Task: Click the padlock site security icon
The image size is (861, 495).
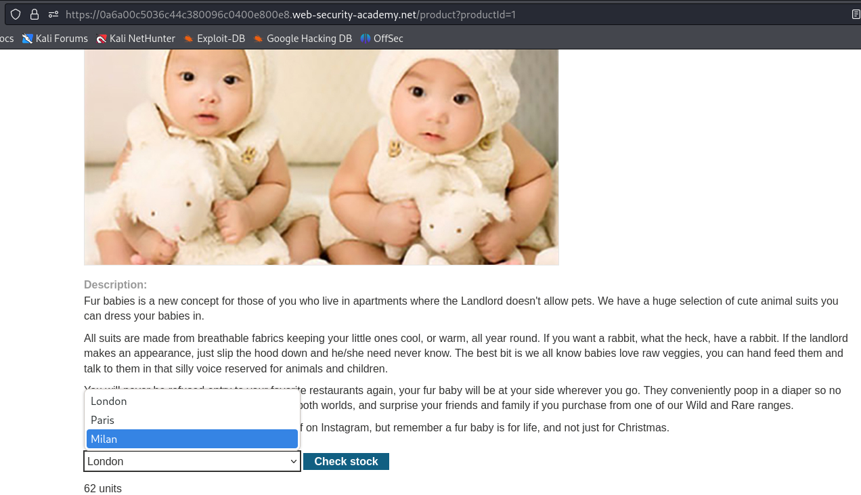Action: (x=35, y=14)
